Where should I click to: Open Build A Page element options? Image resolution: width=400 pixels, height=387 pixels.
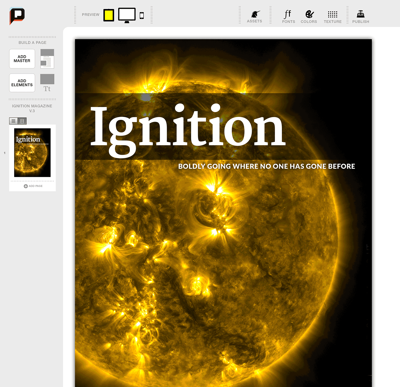47,79
